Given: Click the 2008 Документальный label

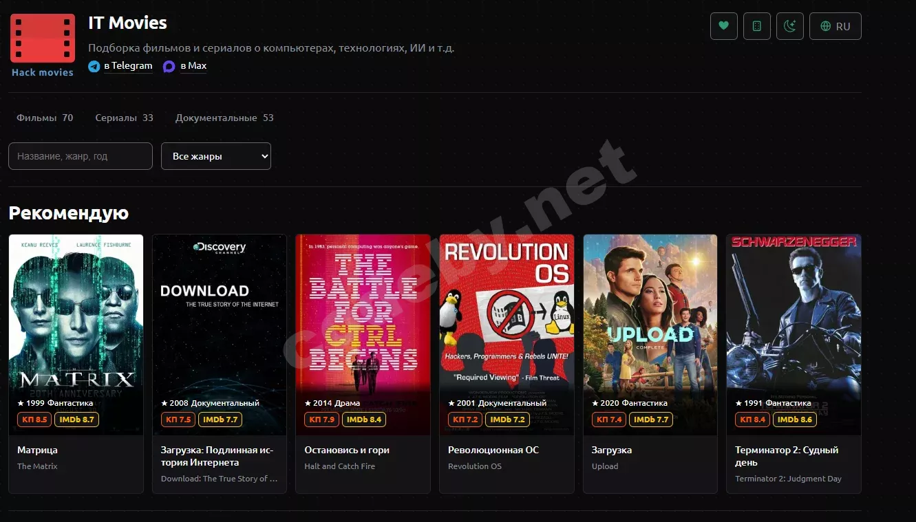Looking at the screenshot, I should [210, 403].
